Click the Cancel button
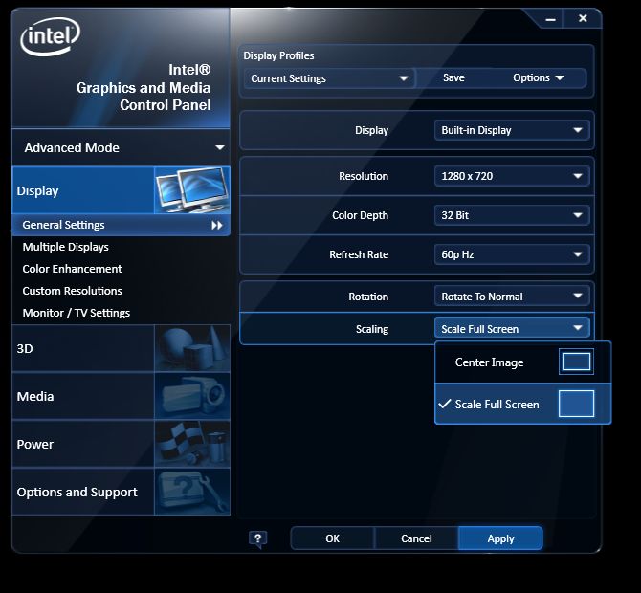The width and height of the screenshot is (641, 593). pyautogui.click(x=416, y=538)
